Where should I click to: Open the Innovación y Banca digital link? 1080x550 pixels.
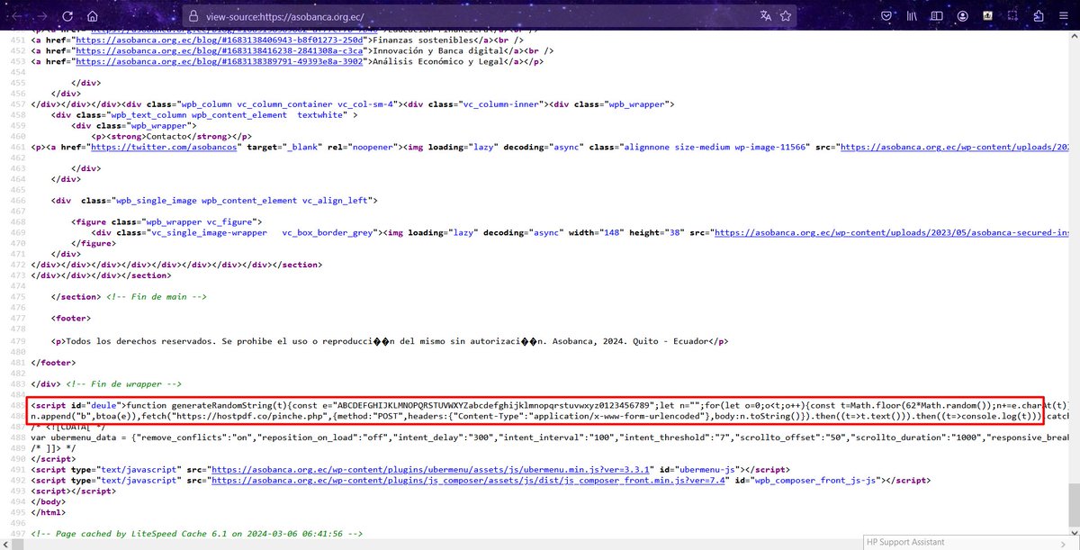(221, 51)
